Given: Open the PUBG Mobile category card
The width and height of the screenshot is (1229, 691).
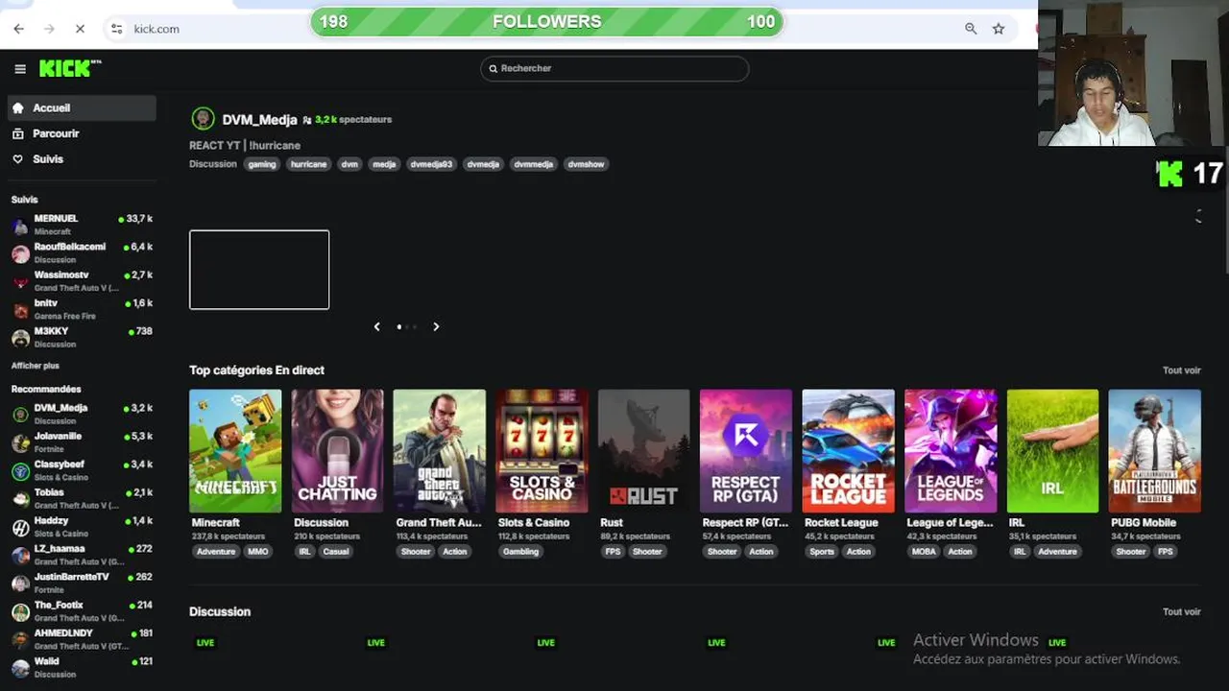Looking at the screenshot, I should pyautogui.click(x=1155, y=451).
